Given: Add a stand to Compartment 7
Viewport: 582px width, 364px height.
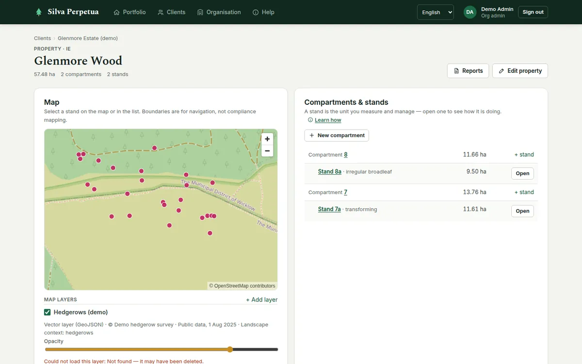Looking at the screenshot, I should point(524,192).
